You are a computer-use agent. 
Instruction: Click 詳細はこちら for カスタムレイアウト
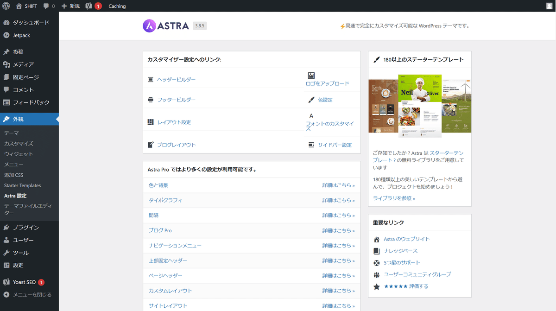click(339, 291)
